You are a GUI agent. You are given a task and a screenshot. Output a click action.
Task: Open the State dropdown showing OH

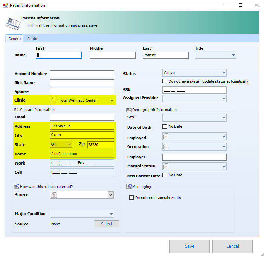(x=61, y=144)
